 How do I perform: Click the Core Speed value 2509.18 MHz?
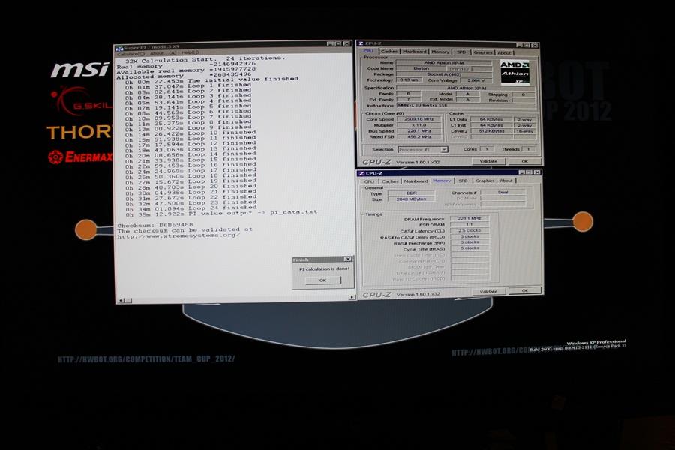click(418, 119)
